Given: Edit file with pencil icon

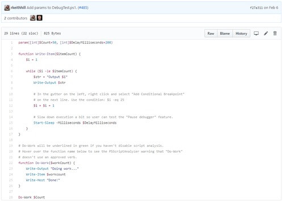Looking at the screenshot, I should coord(266,34).
